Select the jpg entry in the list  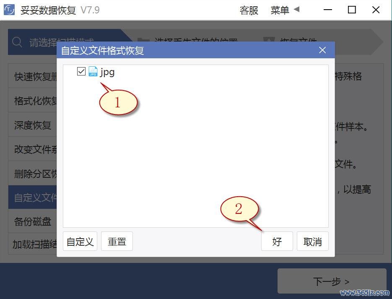click(x=107, y=72)
